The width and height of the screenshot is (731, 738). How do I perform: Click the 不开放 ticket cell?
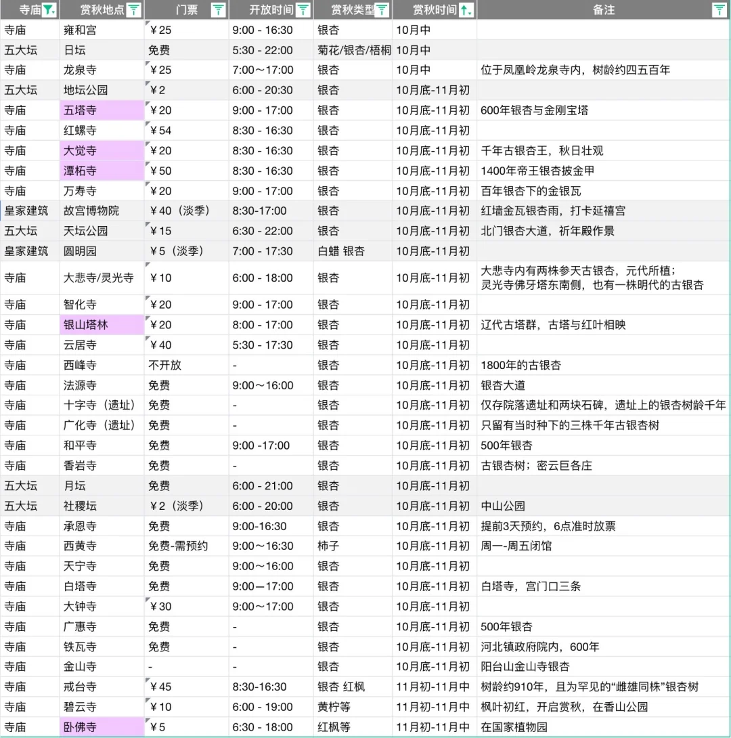click(x=186, y=365)
